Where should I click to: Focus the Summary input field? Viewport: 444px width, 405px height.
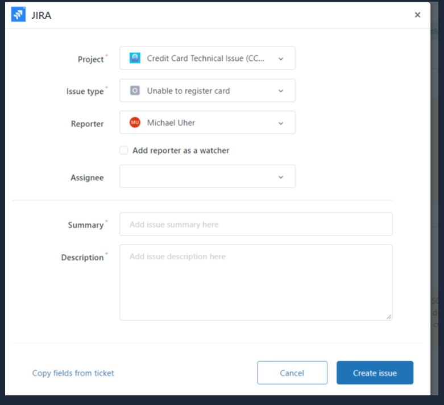[x=256, y=224]
